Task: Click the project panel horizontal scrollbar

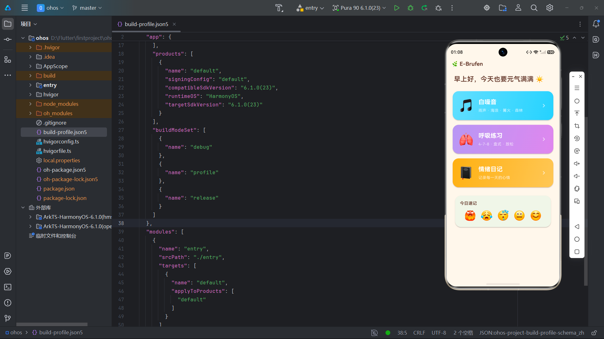Action: coord(52,324)
